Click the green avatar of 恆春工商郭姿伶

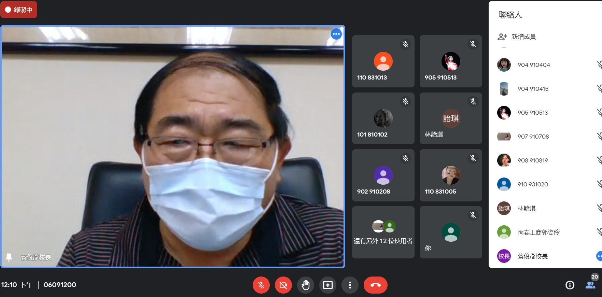(504, 232)
